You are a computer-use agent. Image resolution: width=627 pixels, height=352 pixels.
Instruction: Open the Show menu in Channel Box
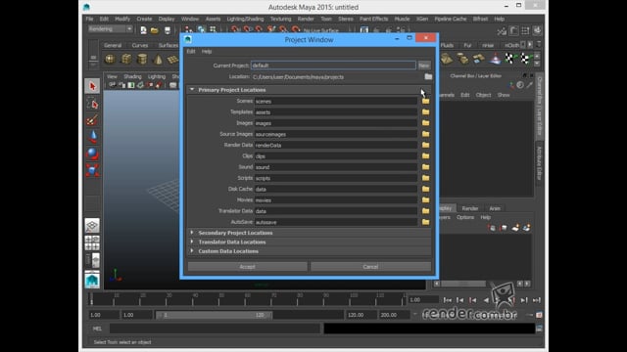coord(504,95)
